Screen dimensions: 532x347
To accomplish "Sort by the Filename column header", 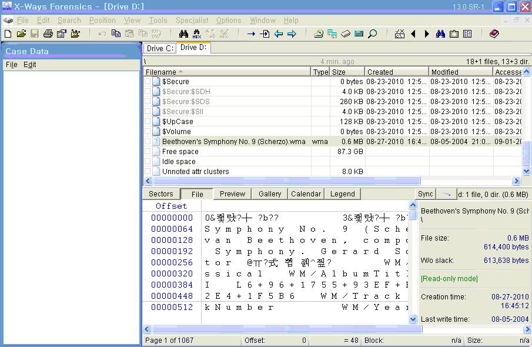I will [x=227, y=72].
